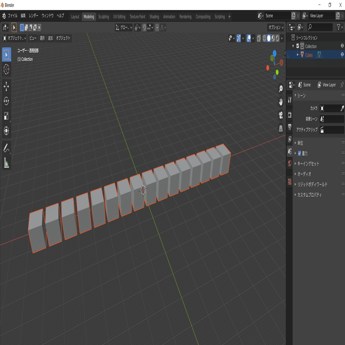Screen dimensions: 345x345
Task: Select the Scale tool
Action: point(6,116)
